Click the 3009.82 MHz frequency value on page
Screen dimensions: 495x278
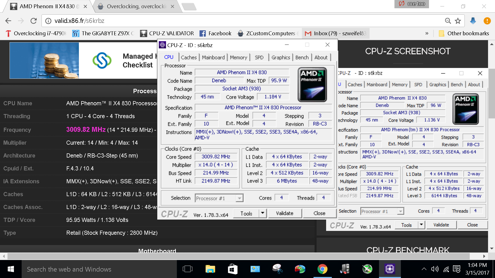click(x=86, y=129)
